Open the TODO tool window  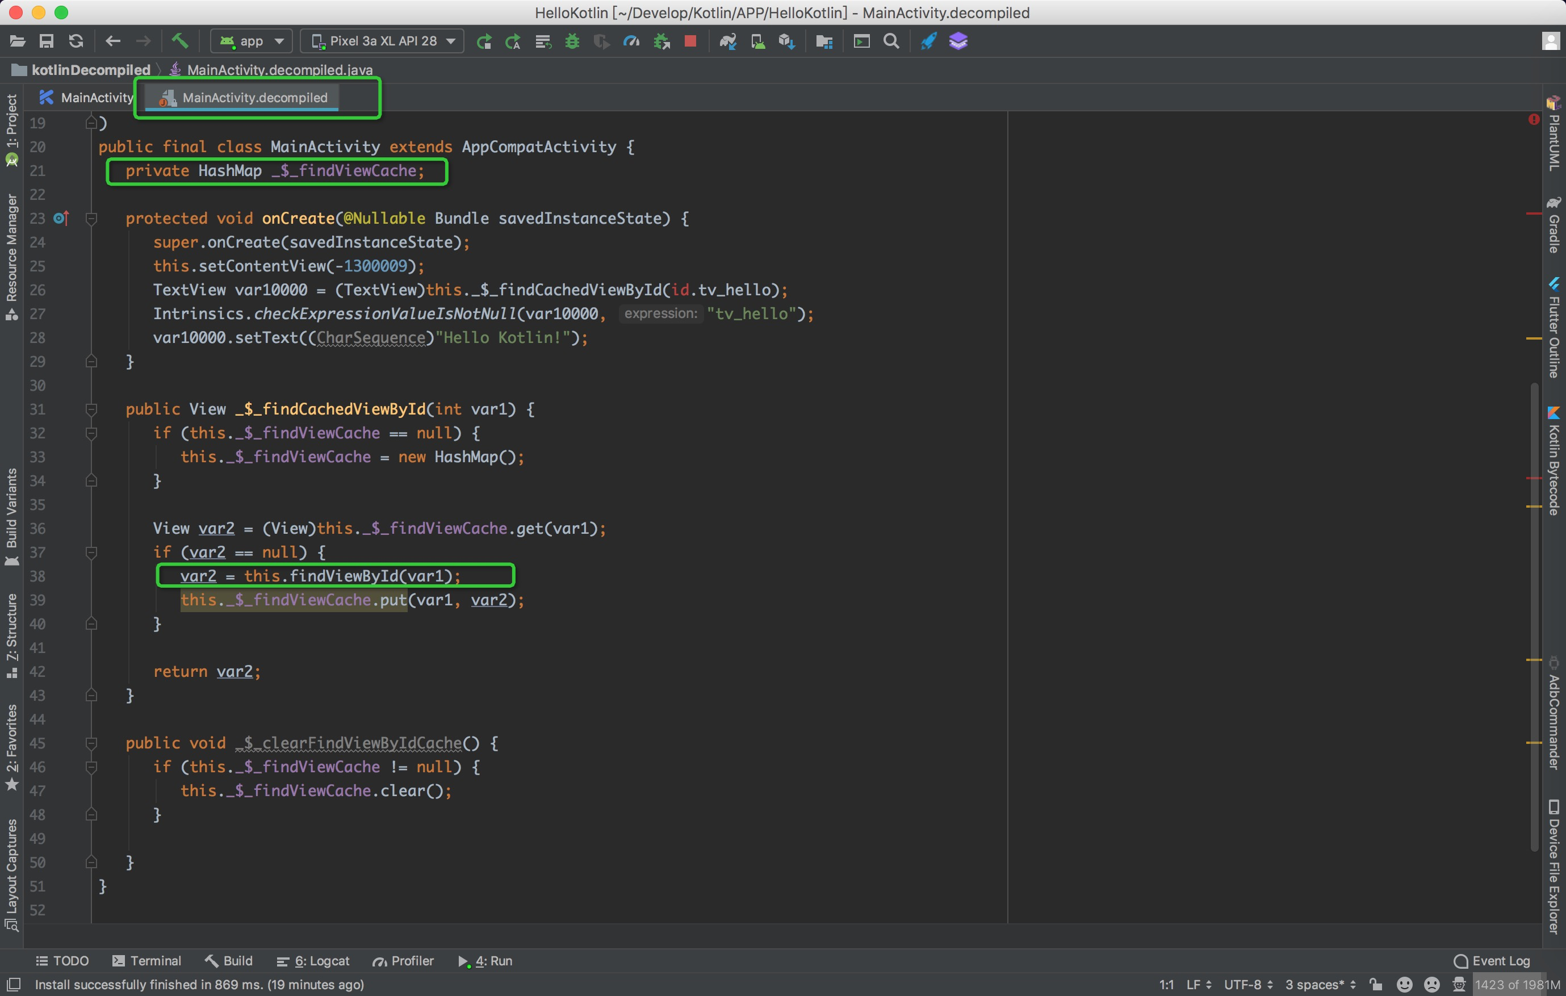coord(62,961)
